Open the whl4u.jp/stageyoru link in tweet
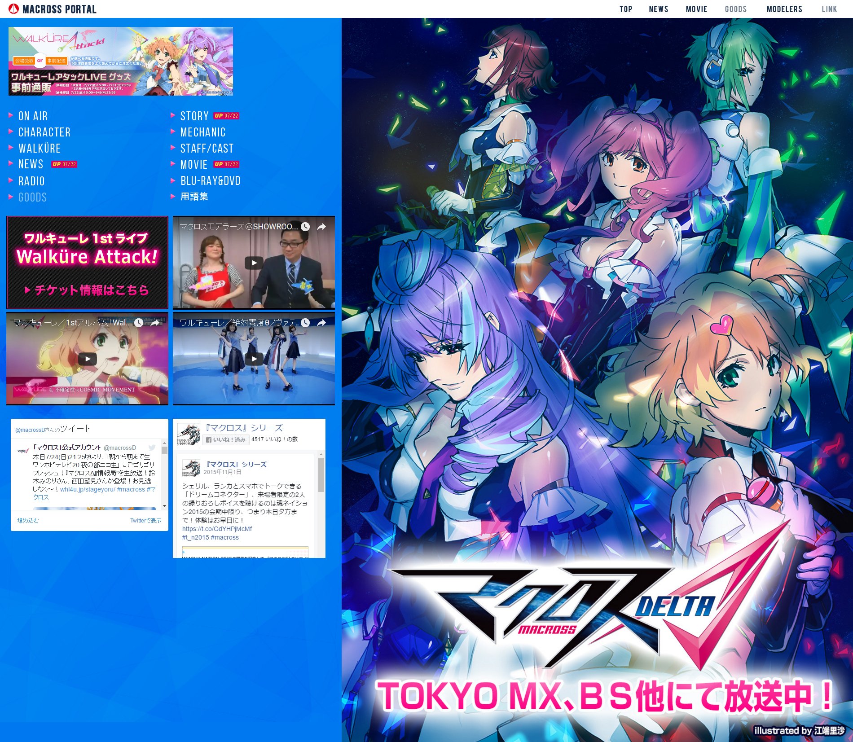Image resolution: width=853 pixels, height=742 pixels. [x=88, y=489]
